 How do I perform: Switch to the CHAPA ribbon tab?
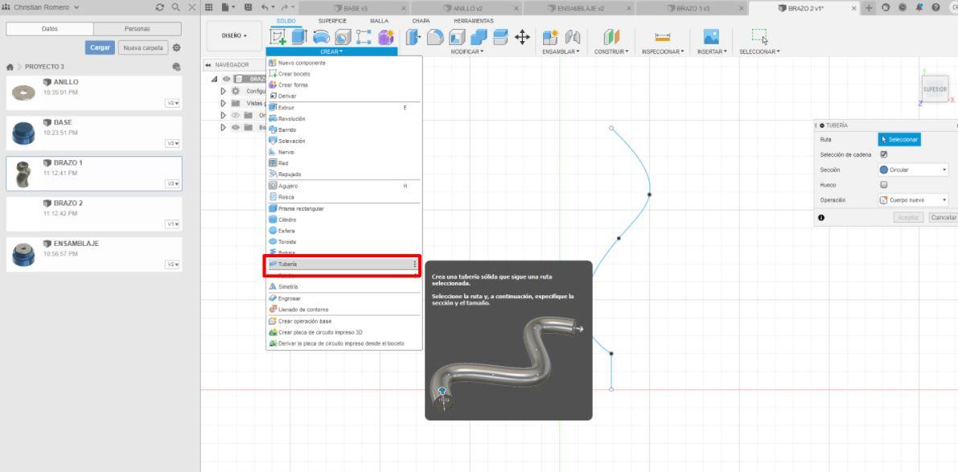click(x=421, y=21)
